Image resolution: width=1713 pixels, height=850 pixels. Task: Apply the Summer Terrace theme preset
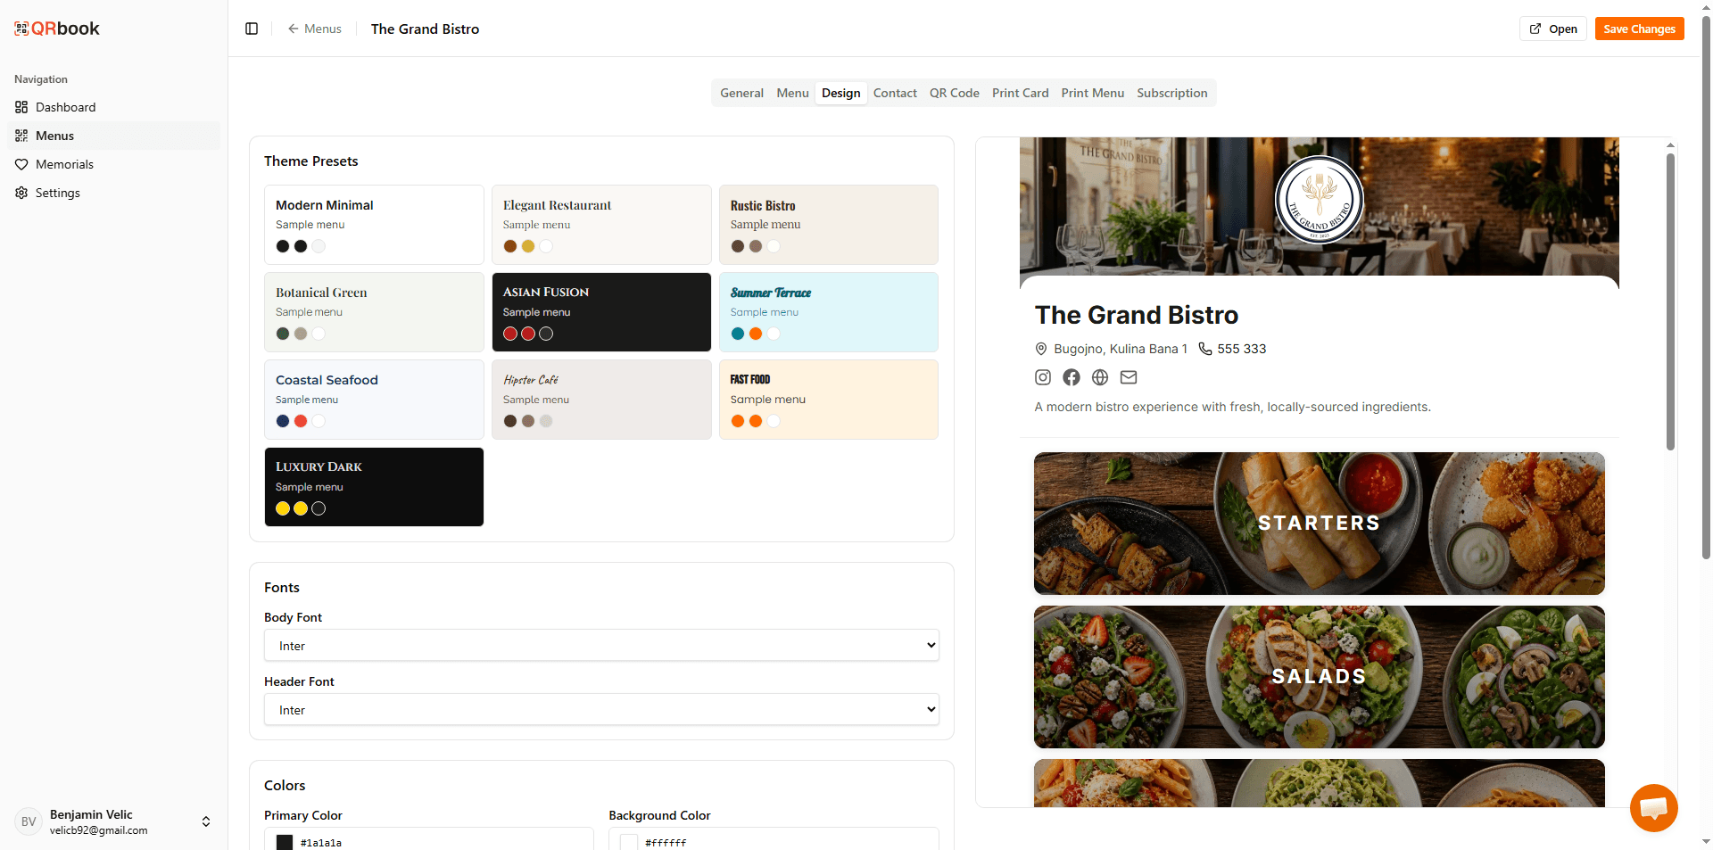pos(829,312)
